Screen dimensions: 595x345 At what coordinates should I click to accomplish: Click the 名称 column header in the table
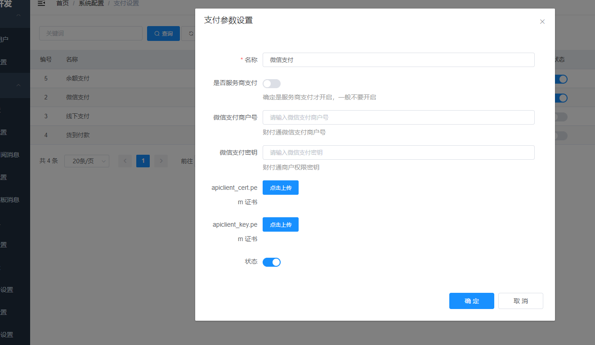[72, 59]
